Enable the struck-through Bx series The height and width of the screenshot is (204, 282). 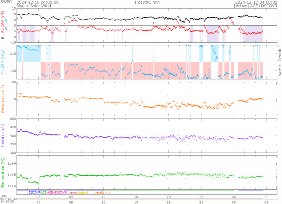[7, 28]
